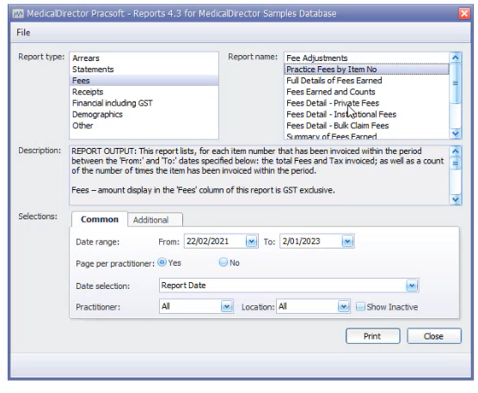
Task: Select Financial including GST report type
Action: click(x=144, y=103)
